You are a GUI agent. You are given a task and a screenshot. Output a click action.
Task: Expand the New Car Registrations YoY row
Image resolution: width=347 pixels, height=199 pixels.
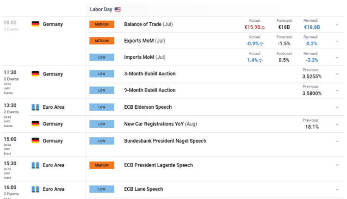click(x=338, y=124)
